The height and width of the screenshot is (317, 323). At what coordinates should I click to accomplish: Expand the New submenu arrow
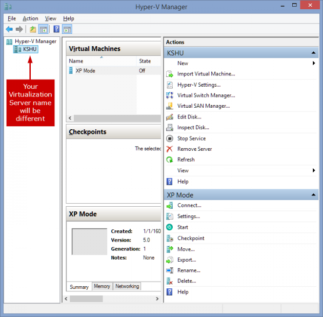point(314,63)
